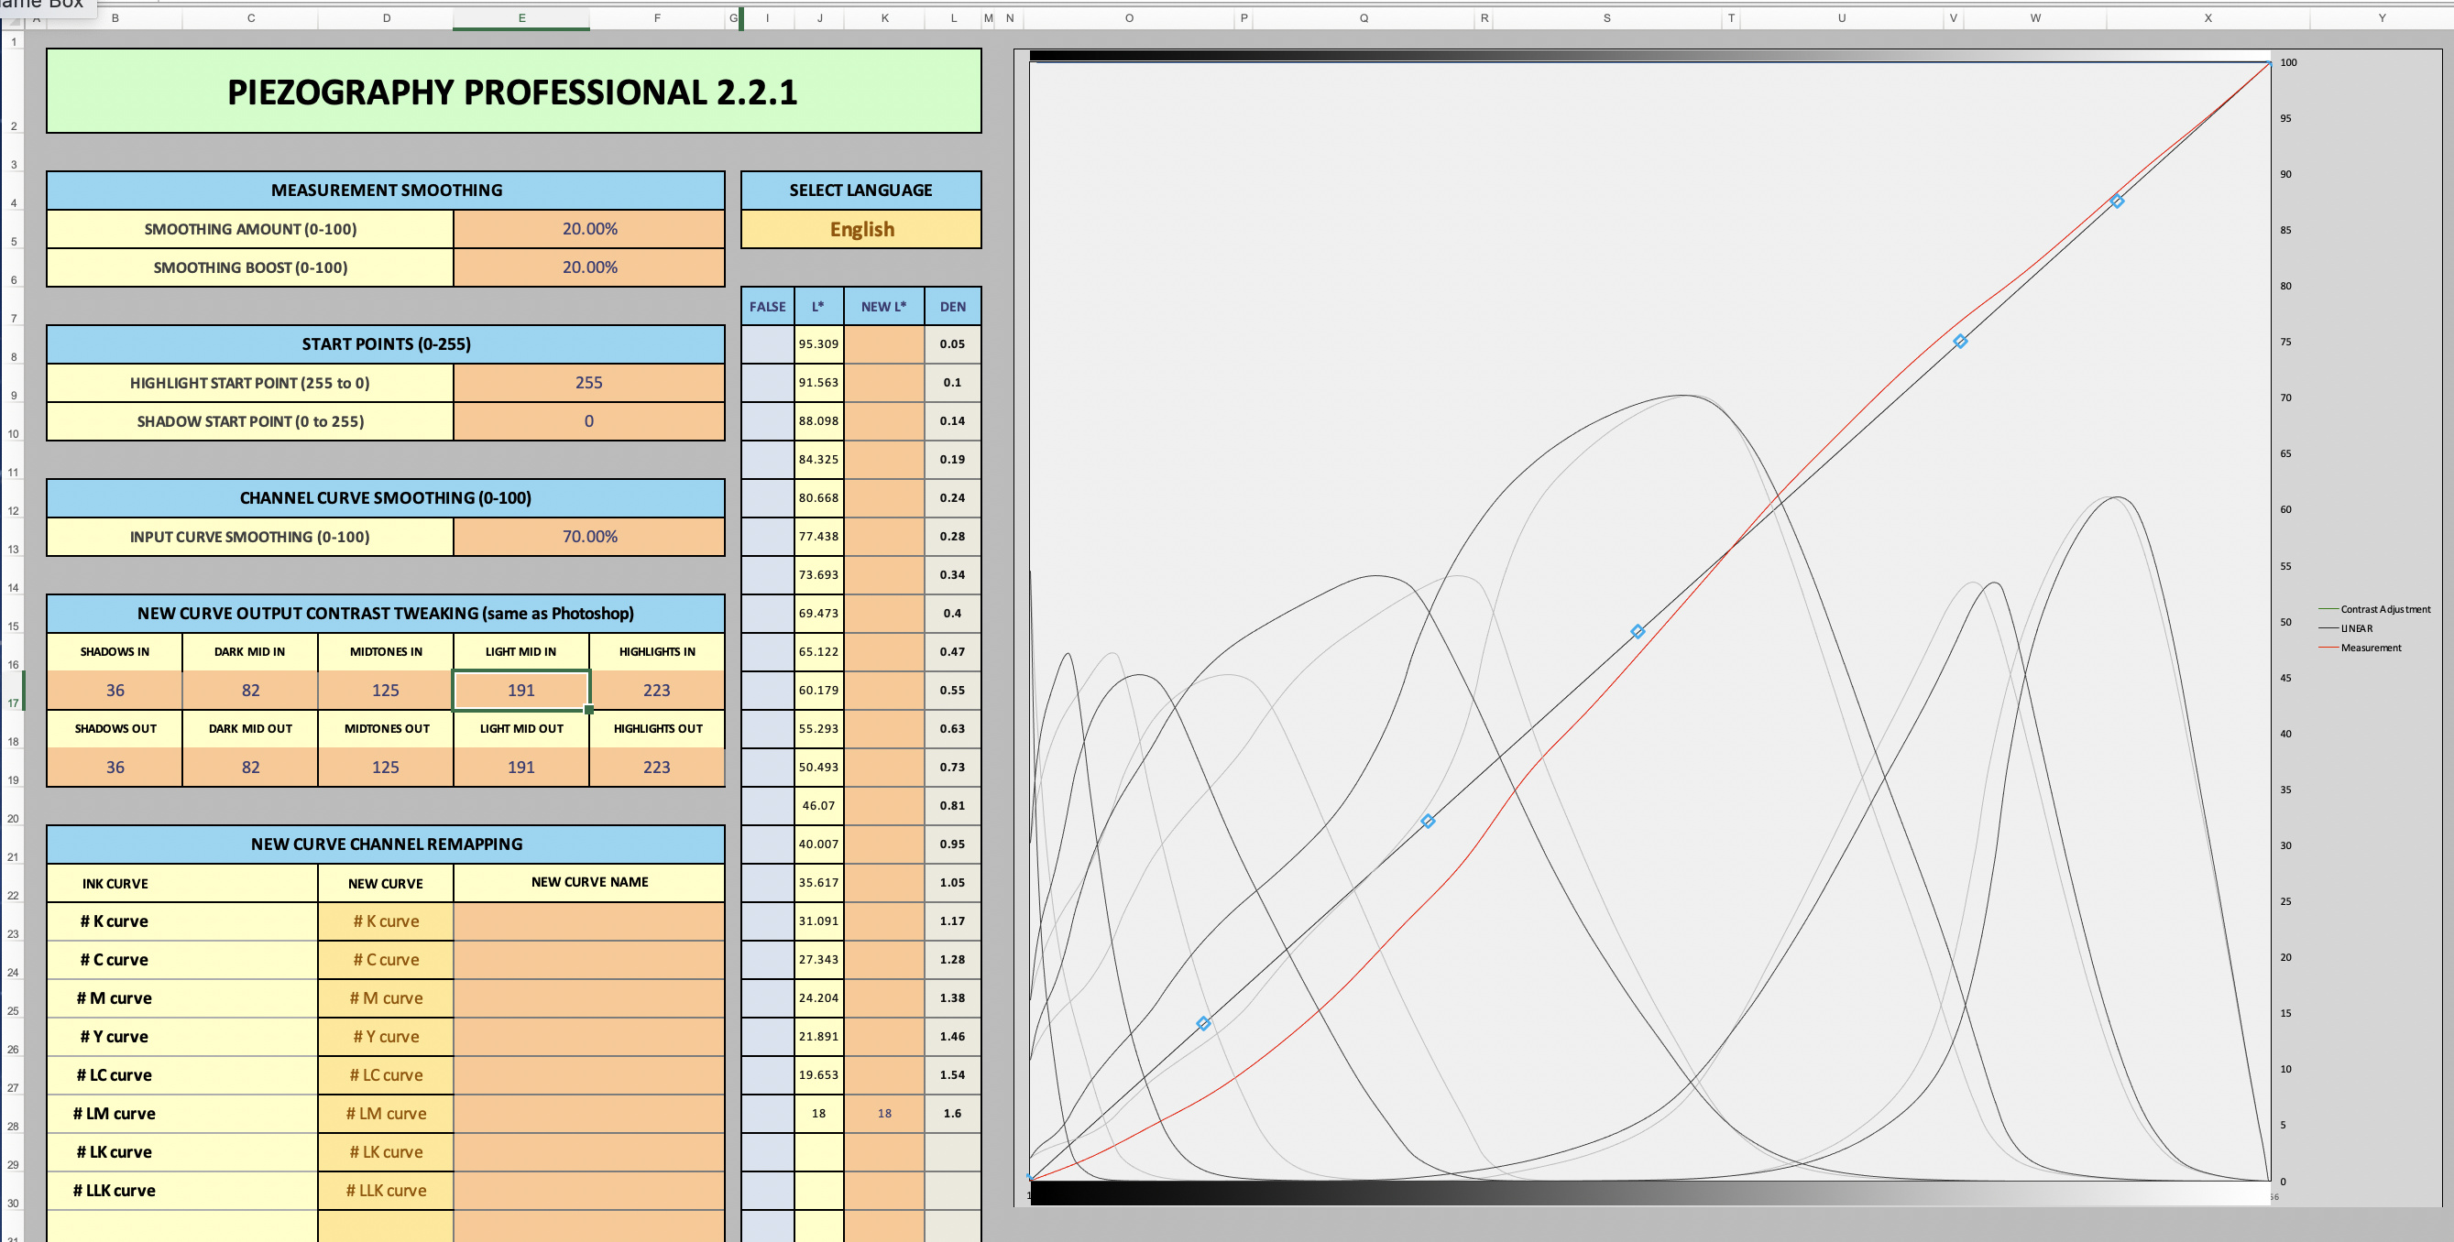
Task: Click the blue diamond marker at the 50 midpoint
Action: pos(1638,631)
